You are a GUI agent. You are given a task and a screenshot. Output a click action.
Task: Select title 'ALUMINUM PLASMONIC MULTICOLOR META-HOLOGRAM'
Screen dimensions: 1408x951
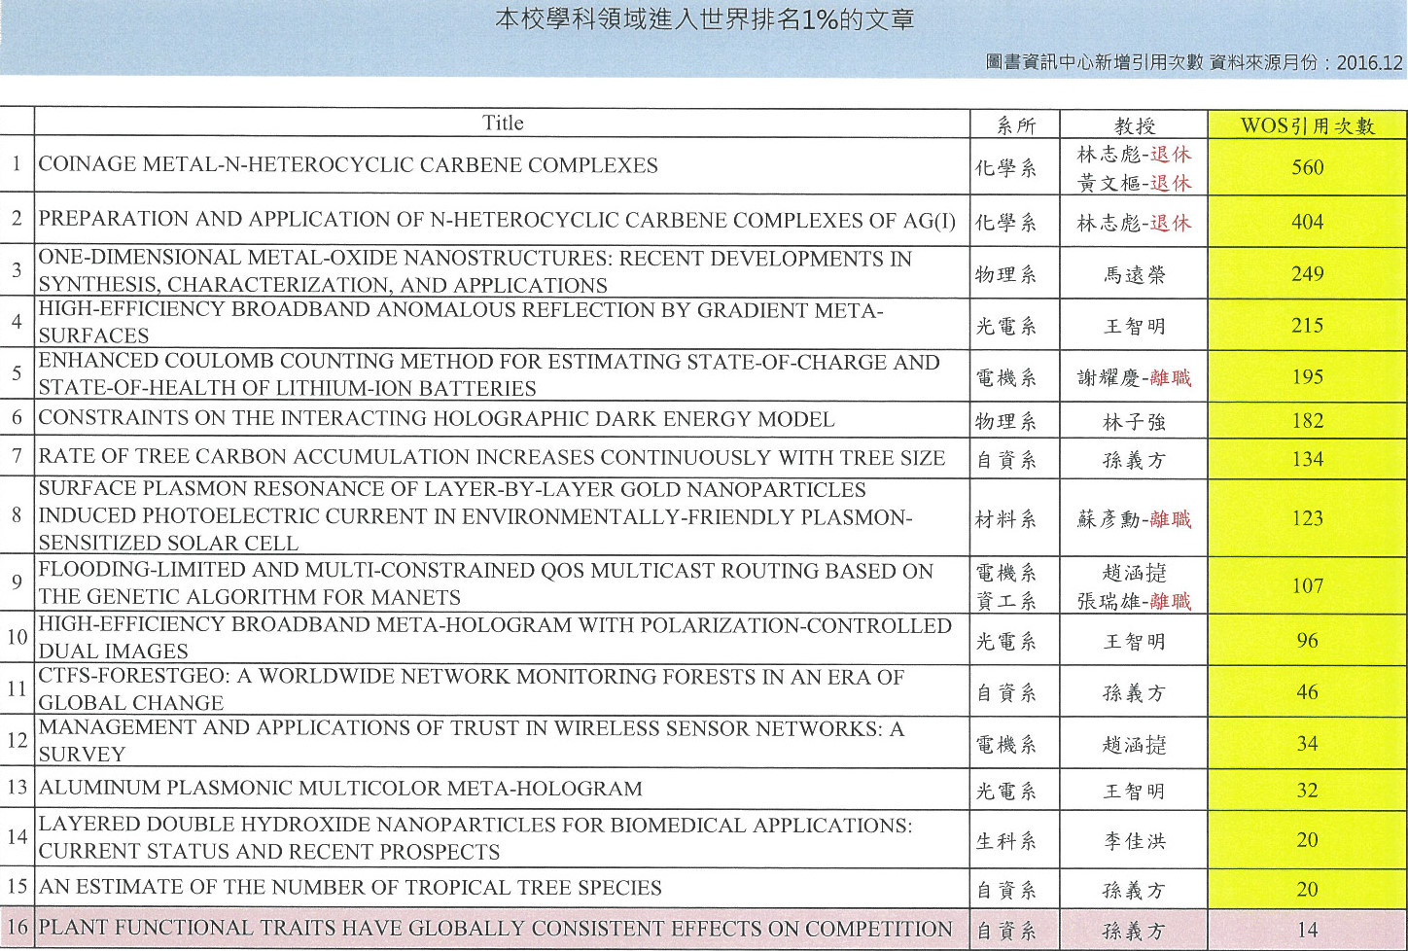pyautogui.click(x=340, y=789)
